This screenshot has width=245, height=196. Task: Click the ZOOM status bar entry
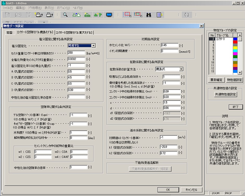pos(216,193)
